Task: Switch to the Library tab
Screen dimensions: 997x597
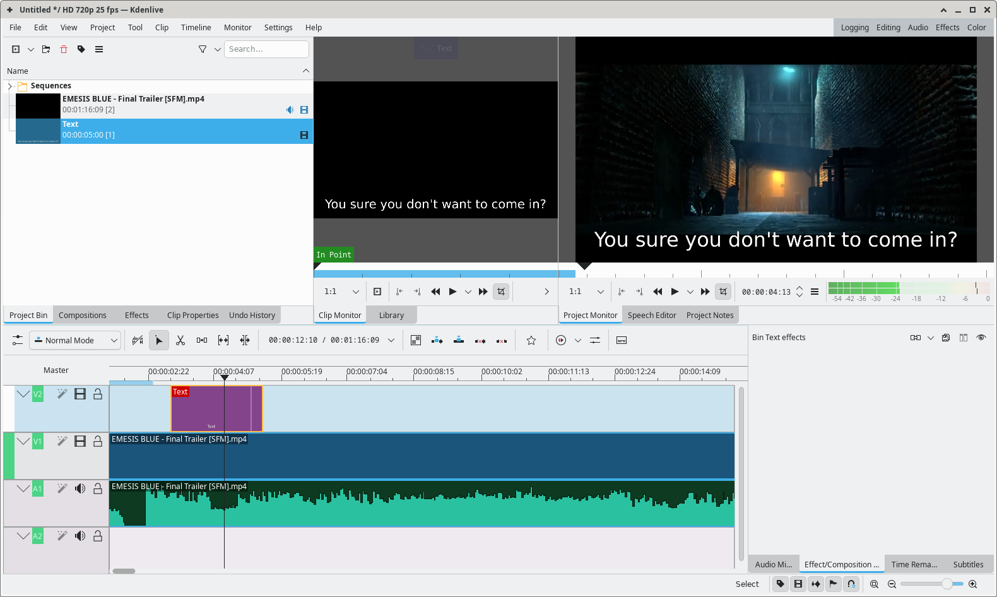Action: pyautogui.click(x=391, y=316)
